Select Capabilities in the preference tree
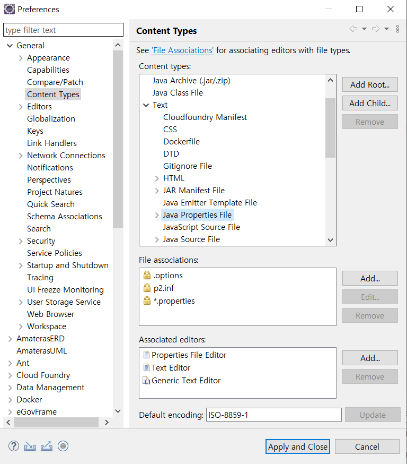407x464 pixels. pyautogui.click(x=48, y=70)
